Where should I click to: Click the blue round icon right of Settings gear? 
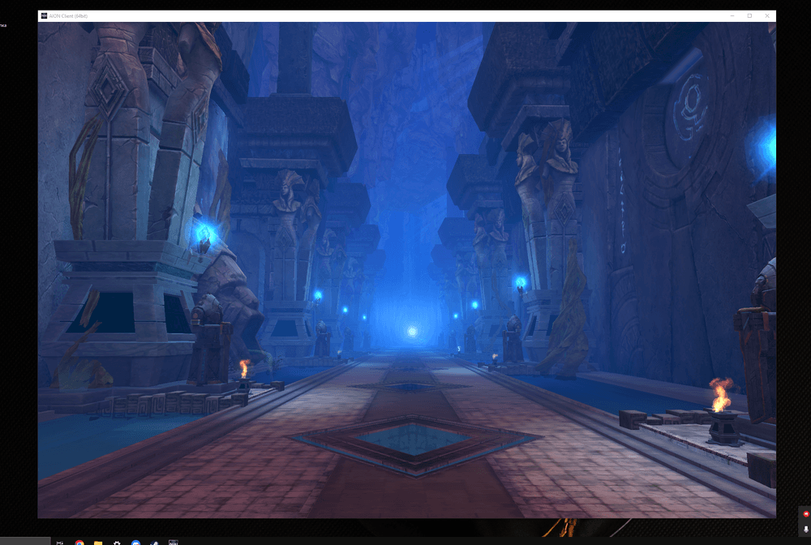point(135,543)
